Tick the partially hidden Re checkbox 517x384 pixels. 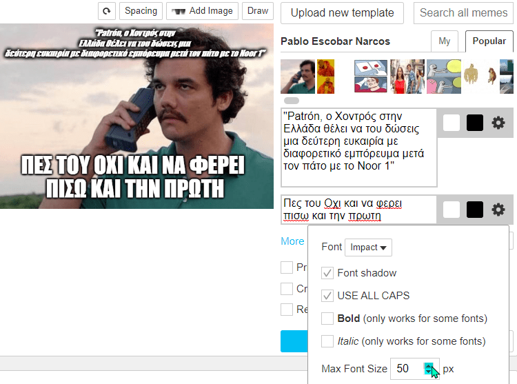tap(287, 310)
